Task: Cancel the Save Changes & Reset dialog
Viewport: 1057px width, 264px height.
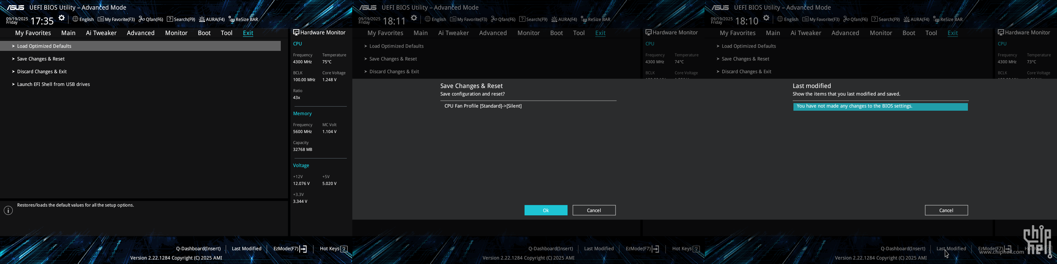Action: click(x=594, y=210)
